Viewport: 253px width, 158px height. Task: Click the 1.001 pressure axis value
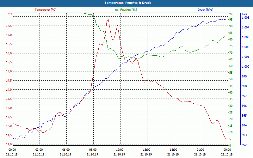tap(245, 57)
